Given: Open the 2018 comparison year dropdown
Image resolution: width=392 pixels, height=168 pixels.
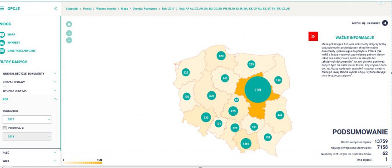Looking at the screenshot, I should pos(27,136).
